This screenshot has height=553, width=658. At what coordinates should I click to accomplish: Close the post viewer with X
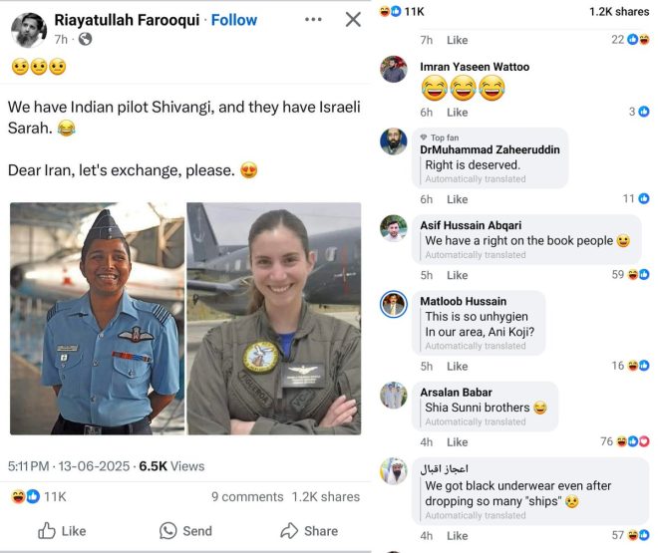click(x=353, y=19)
